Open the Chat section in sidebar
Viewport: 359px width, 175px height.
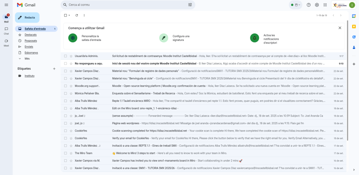pos(6,30)
